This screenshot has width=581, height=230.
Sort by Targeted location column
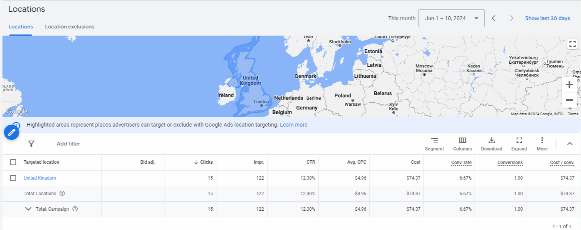point(41,162)
